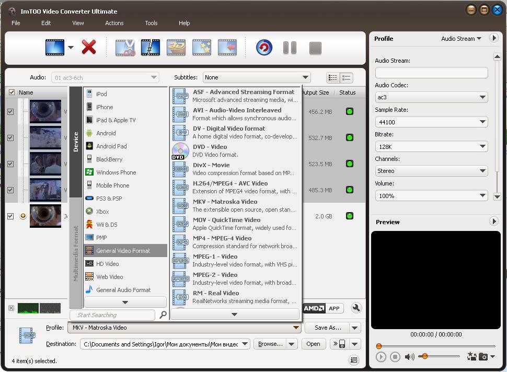
Task: Open the Profile MKV - Matroska Video dropdown
Action: point(185,328)
